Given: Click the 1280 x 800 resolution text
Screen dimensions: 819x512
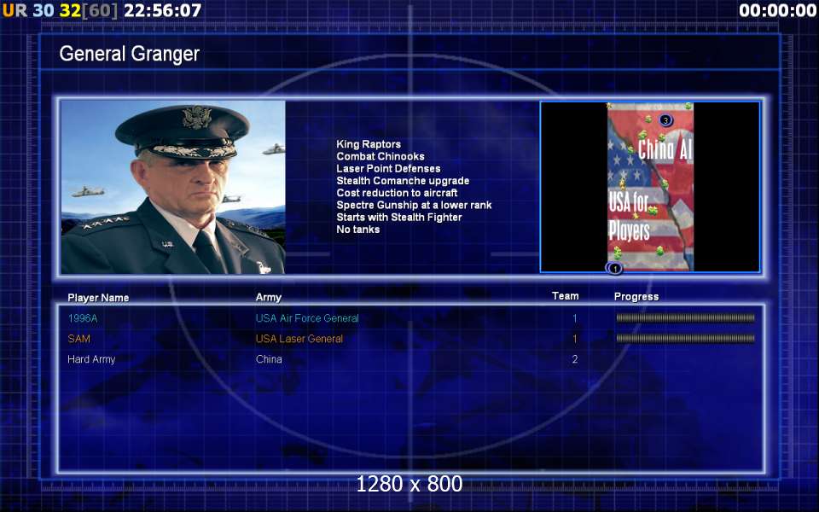Looking at the screenshot, I should pos(409,484).
